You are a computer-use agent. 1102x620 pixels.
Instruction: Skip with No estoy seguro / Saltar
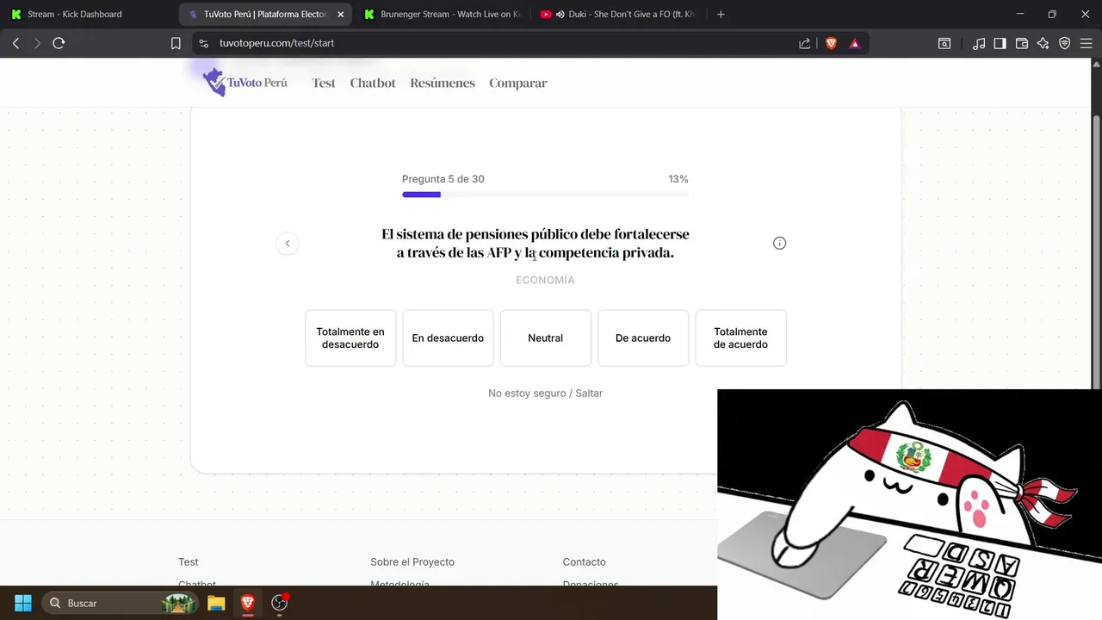pos(545,393)
